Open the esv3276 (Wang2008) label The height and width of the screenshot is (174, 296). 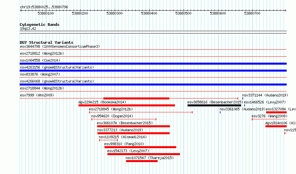(269, 116)
